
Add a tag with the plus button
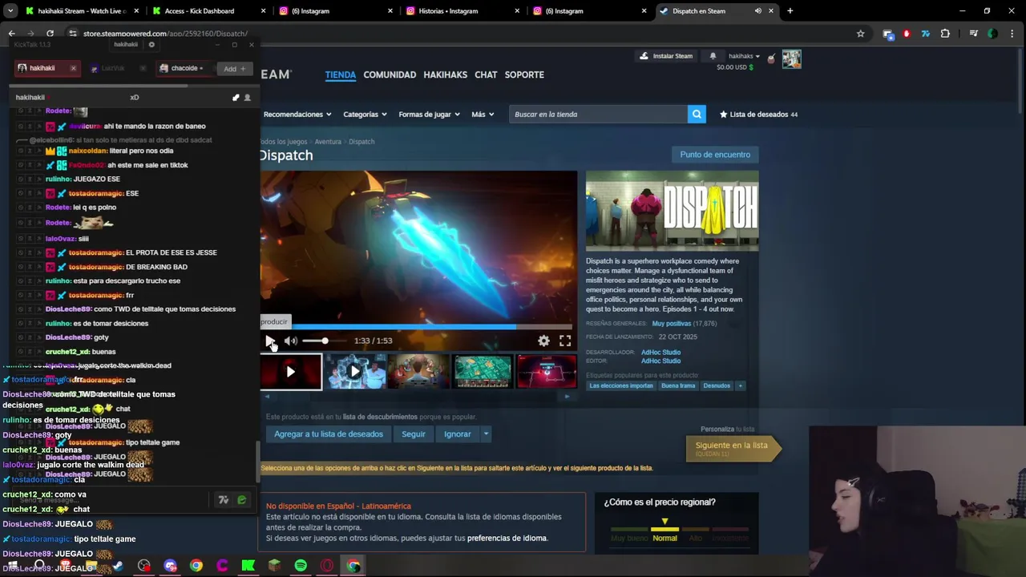(740, 385)
